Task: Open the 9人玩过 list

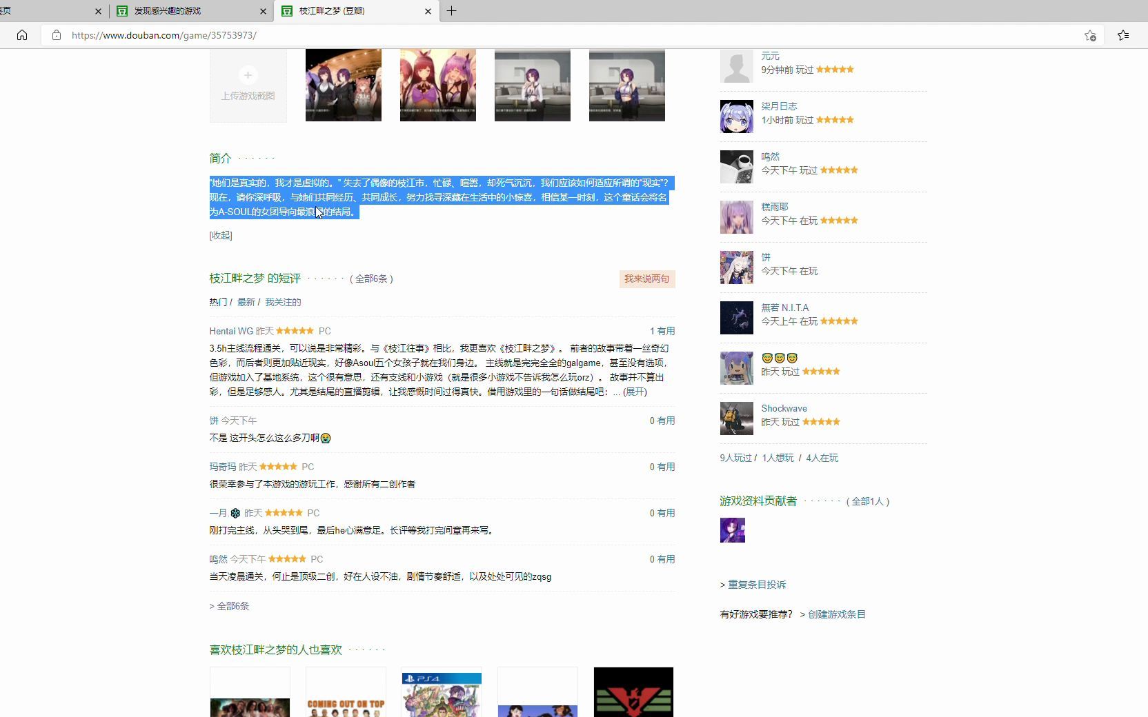Action: [x=735, y=458]
